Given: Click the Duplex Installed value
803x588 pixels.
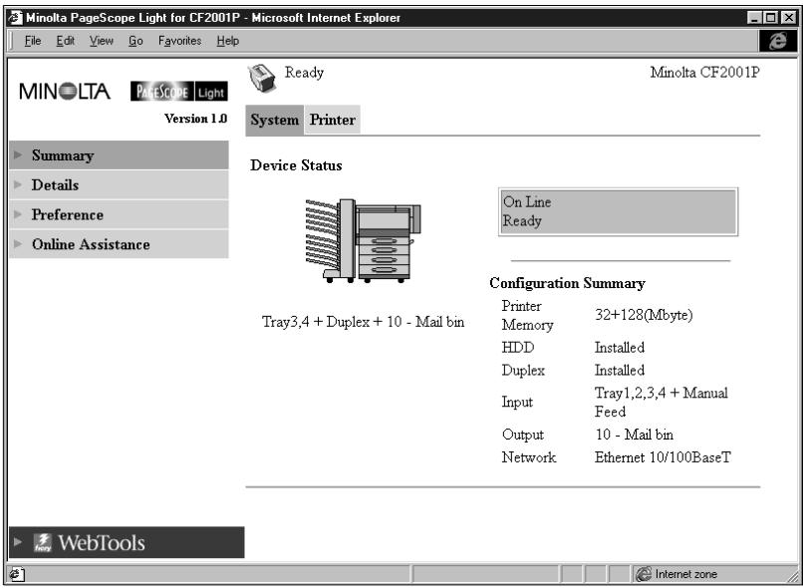Looking at the screenshot, I should (x=619, y=371).
